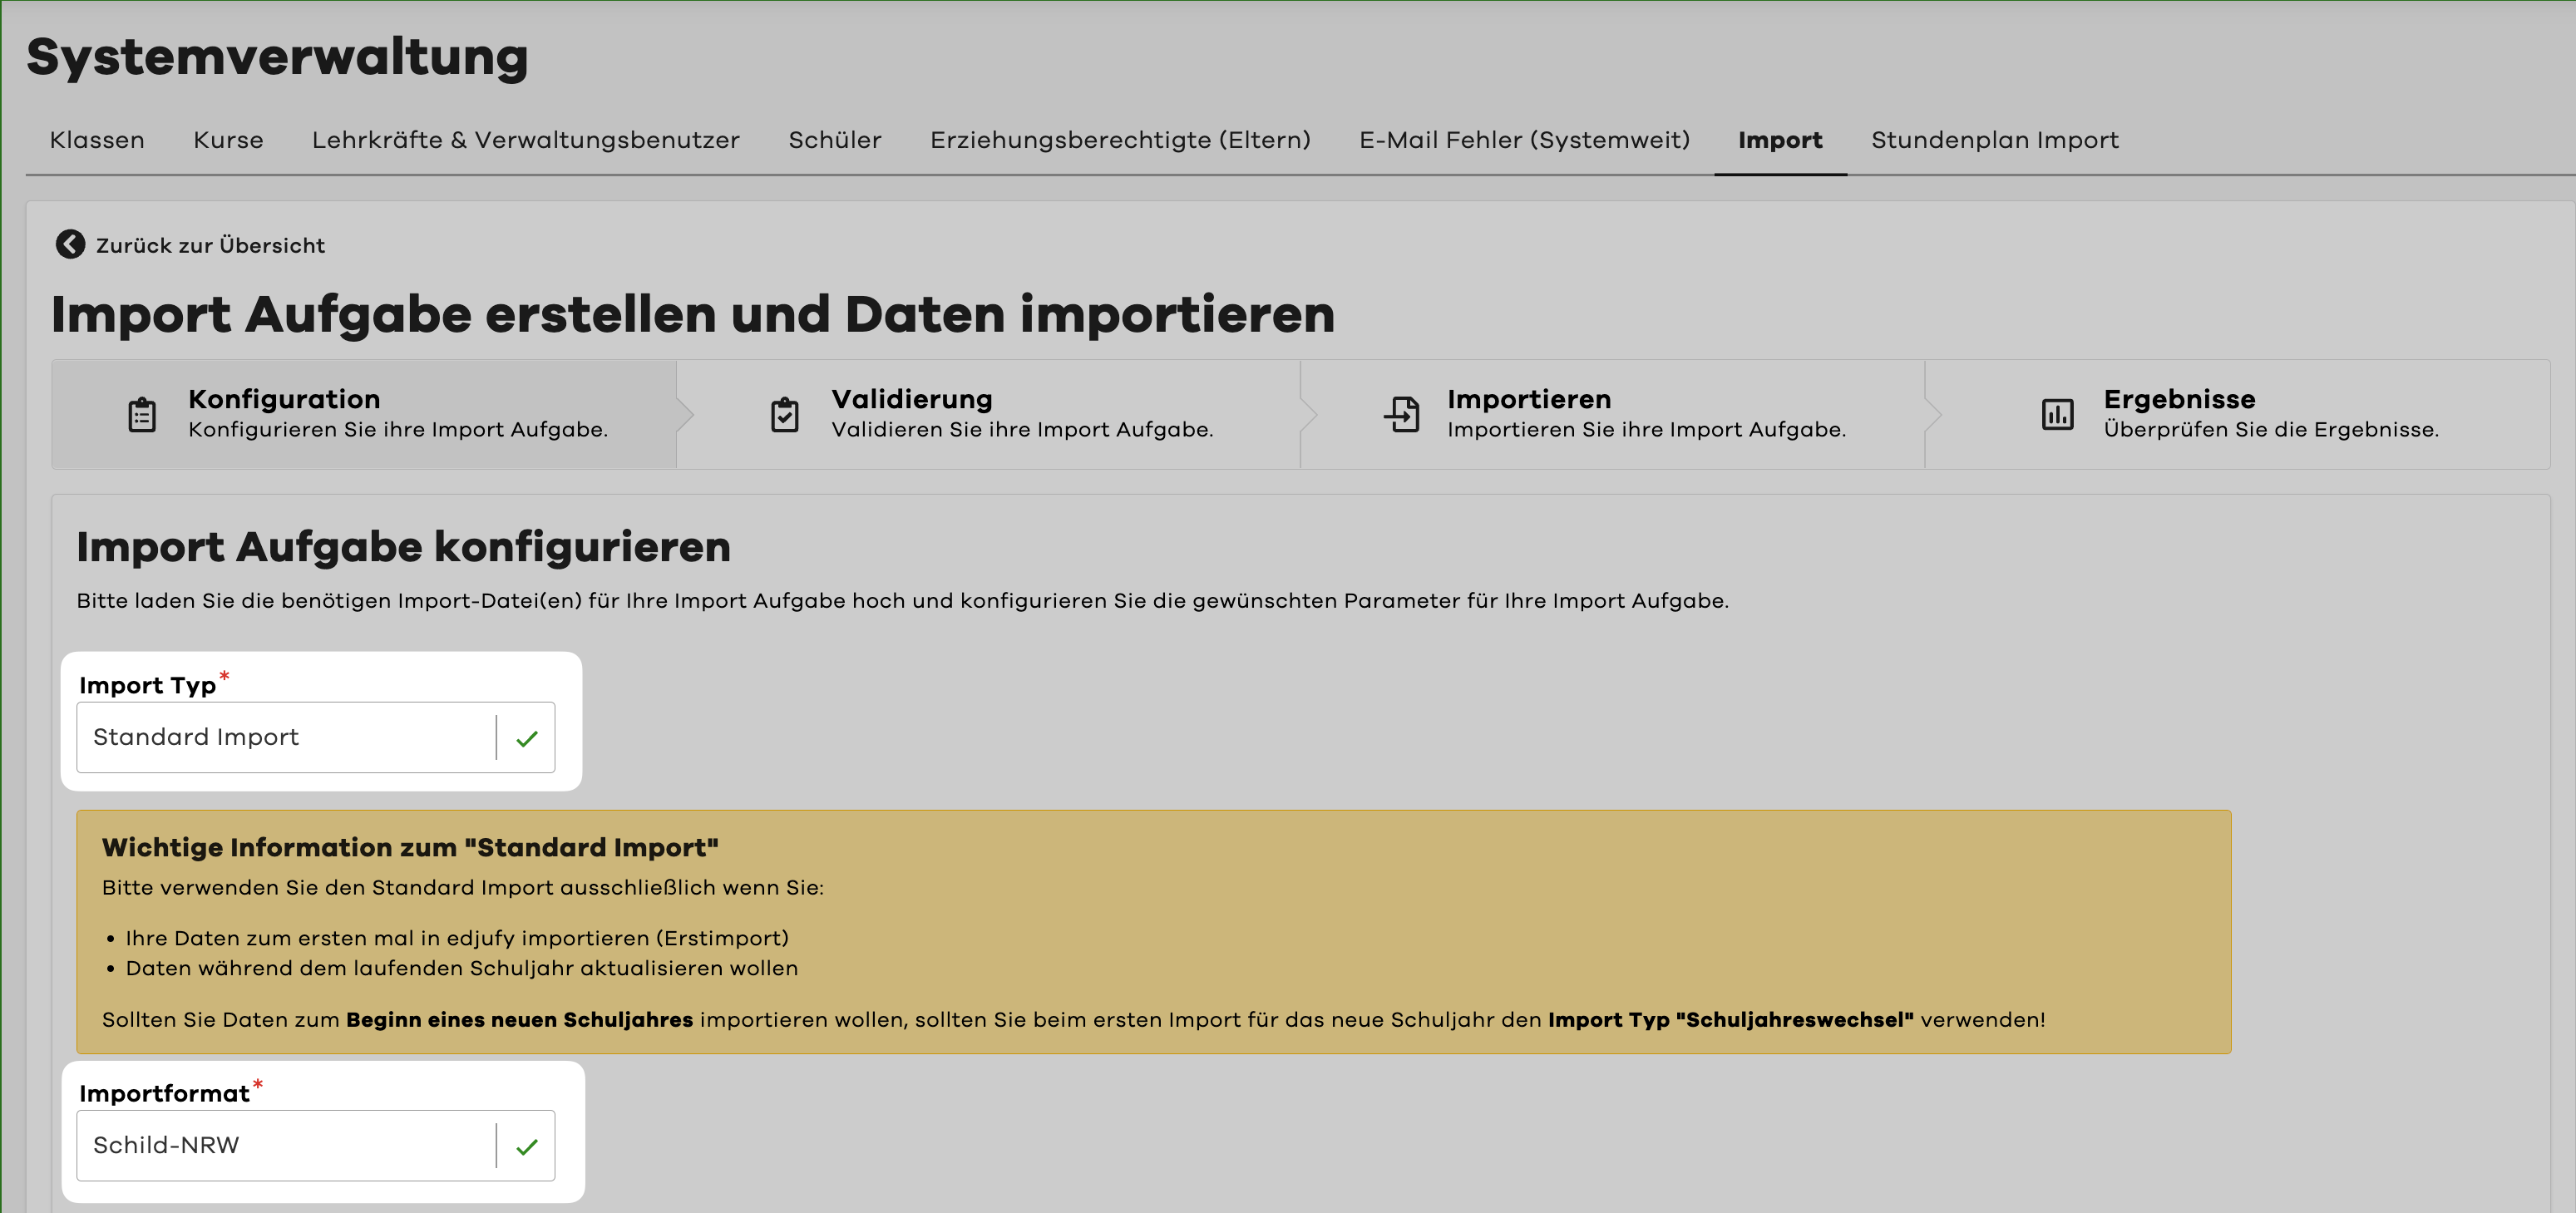Click the Ergebnisse bar chart step icon

pos(2057,414)
